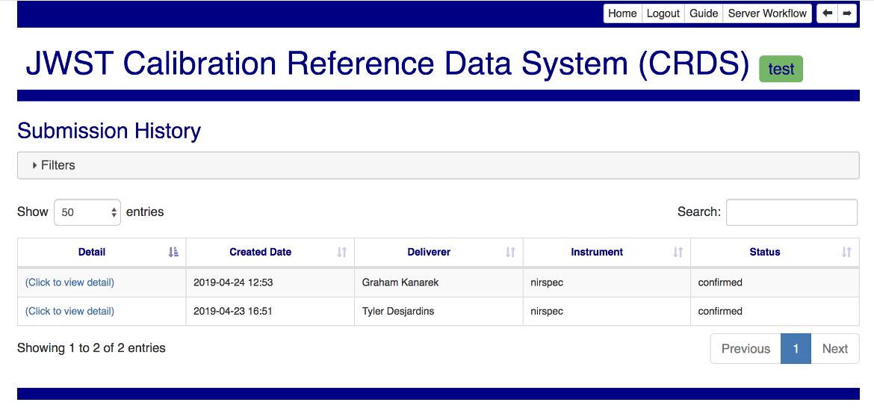Click the Logout menu button
Image resolution: width=874 pixels, height=414 pixels.
[663, 13]
